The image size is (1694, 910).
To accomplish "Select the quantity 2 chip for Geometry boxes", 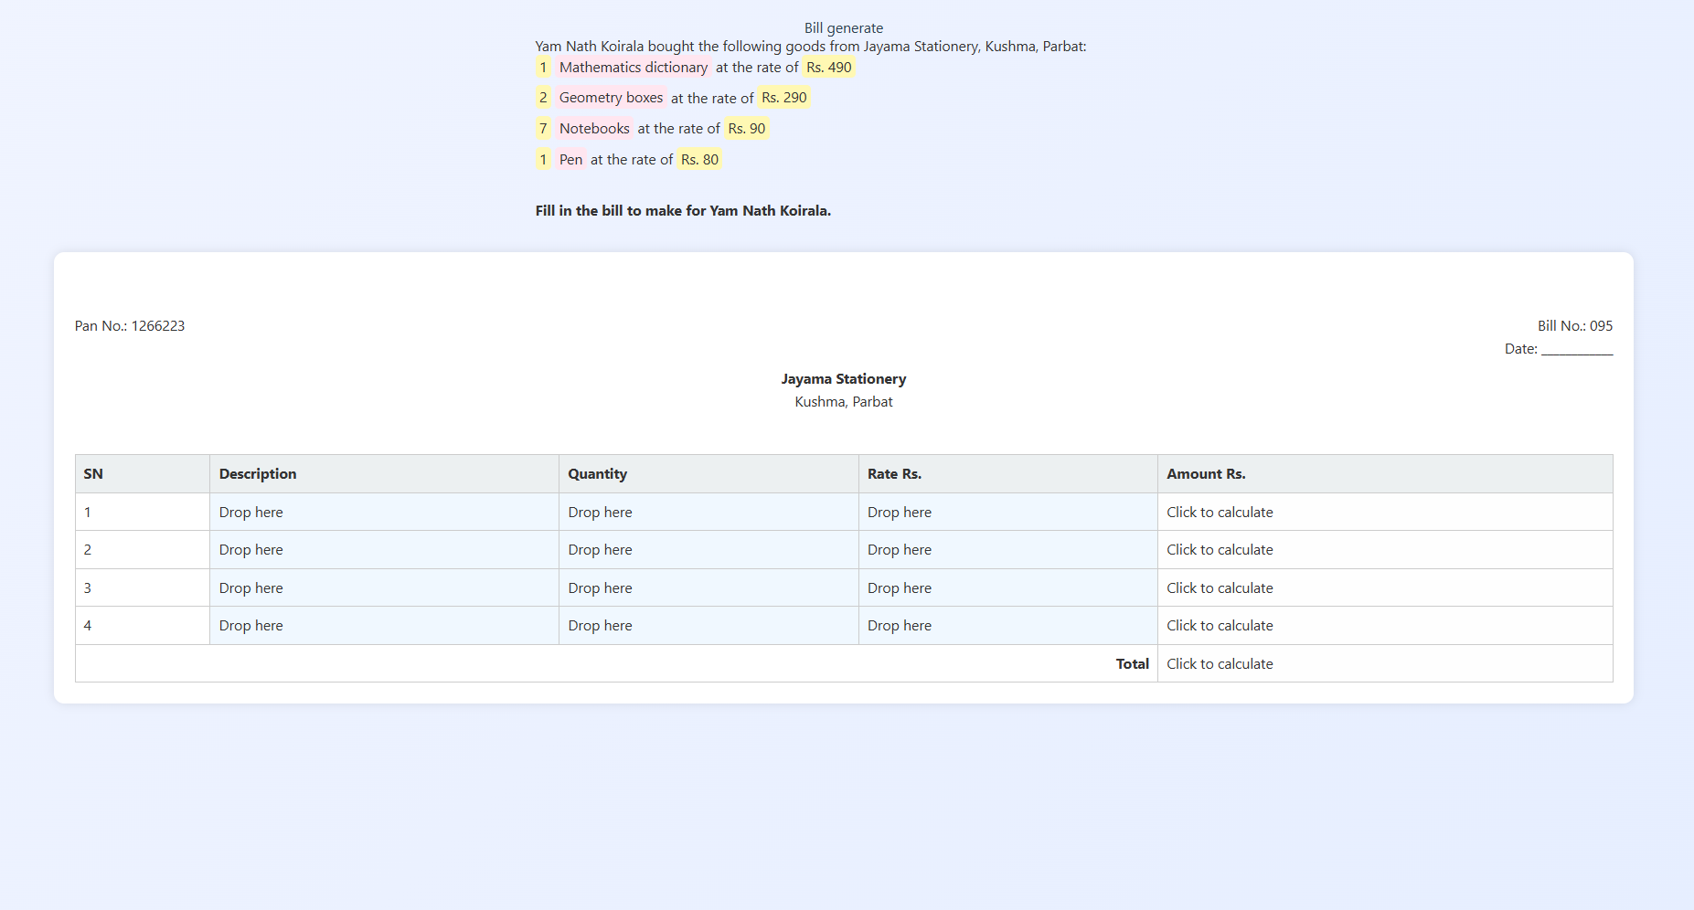I will [x=543, y=98].
